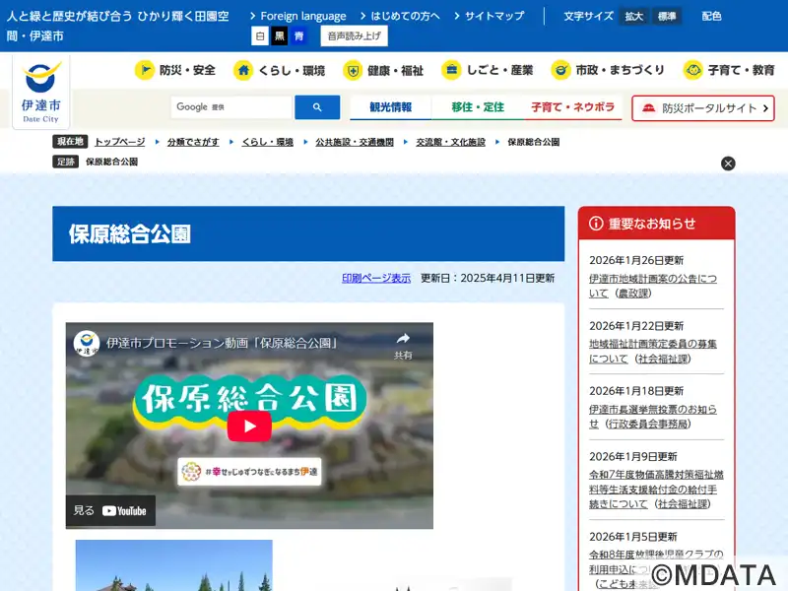The width and height of the screenshot is (788, 591).
Task: Click the blue search magnifier button
Action: pyautogui.click(x=317, y=107)
